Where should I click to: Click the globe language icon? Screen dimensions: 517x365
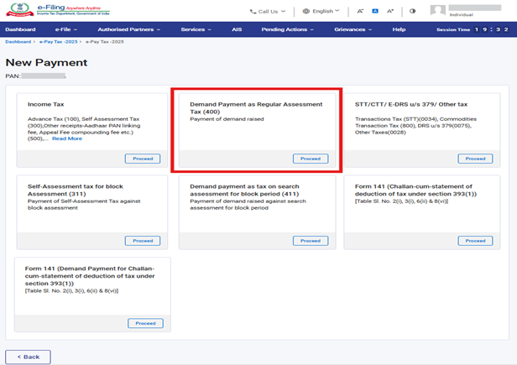tap(305, 12)
